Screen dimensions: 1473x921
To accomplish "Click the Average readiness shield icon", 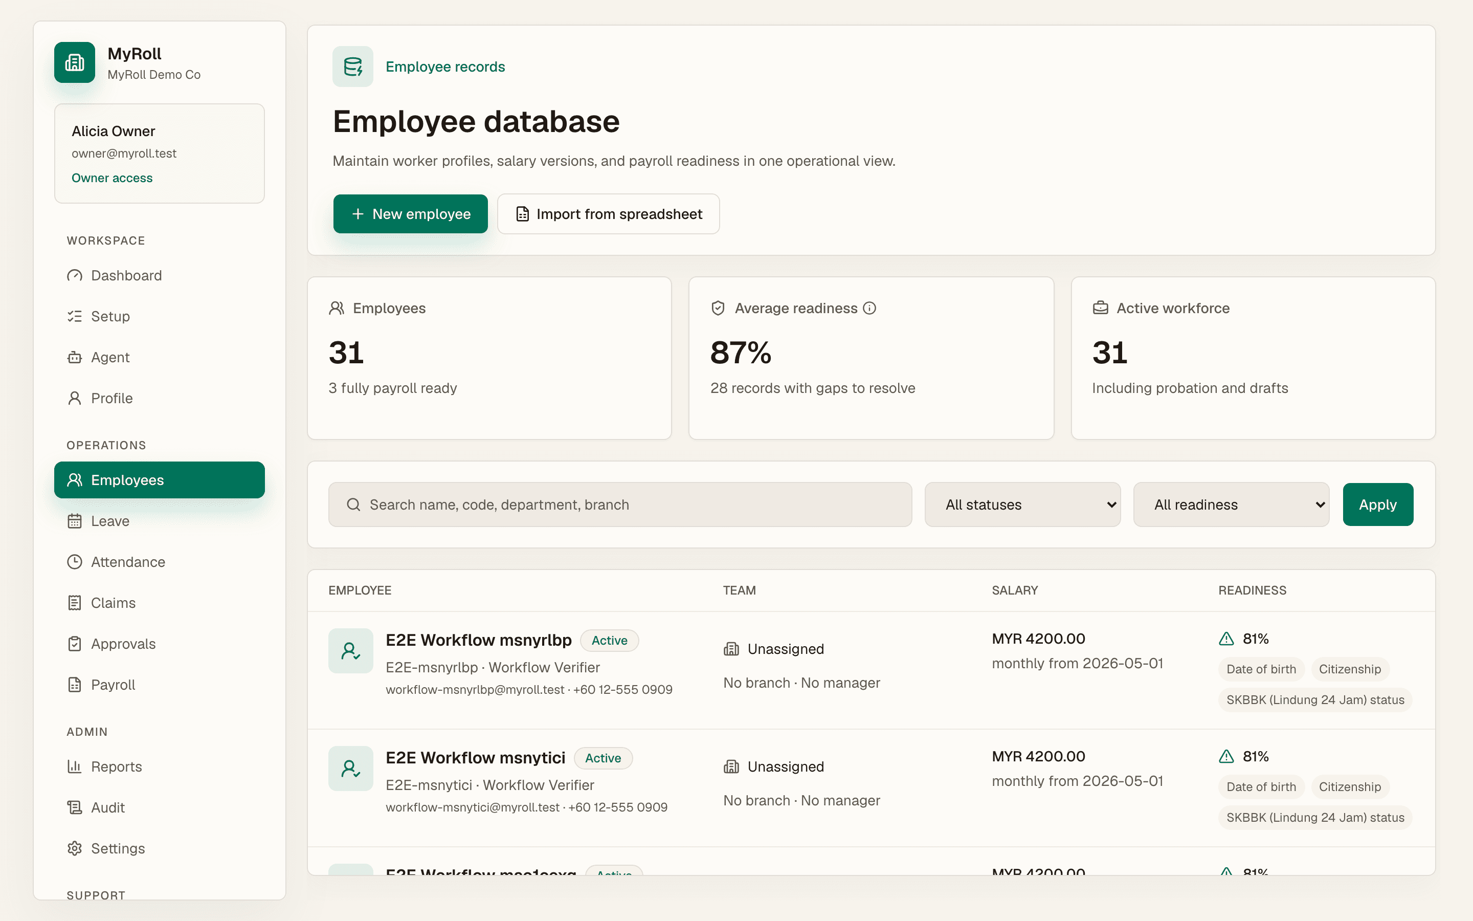I will point(718,308).
